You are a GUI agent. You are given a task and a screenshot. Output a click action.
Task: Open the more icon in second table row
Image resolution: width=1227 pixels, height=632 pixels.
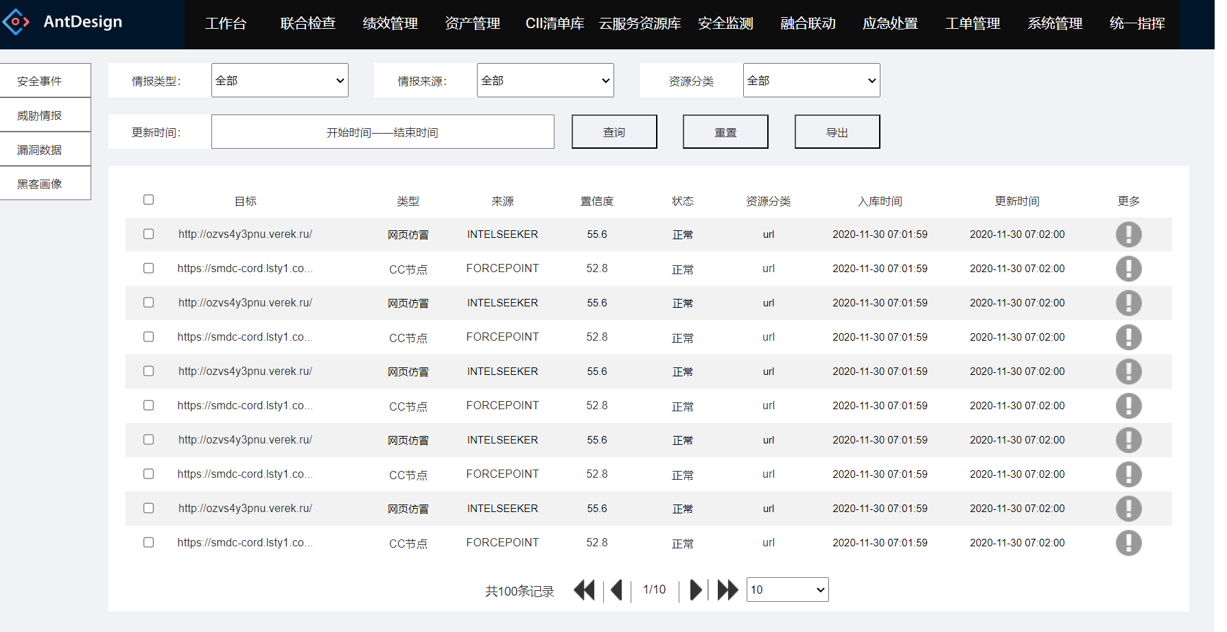point(1128,269)
